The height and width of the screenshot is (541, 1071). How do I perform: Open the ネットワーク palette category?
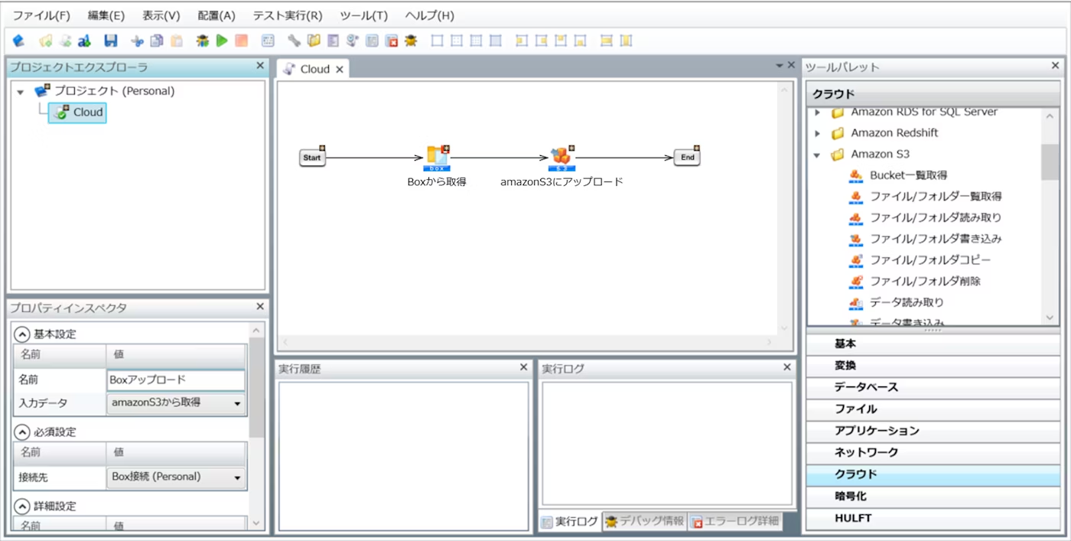click(x=933, y=452)
